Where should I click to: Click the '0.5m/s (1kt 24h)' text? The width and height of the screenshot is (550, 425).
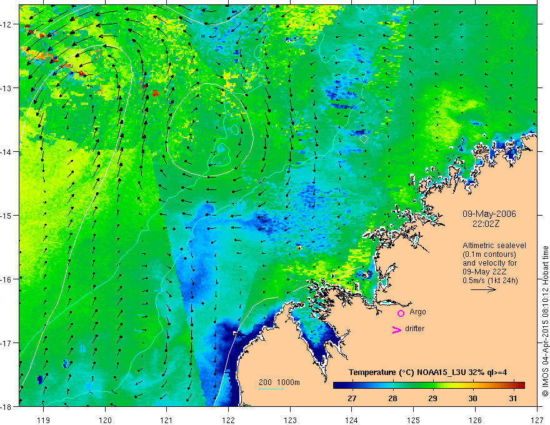[490, 281]
